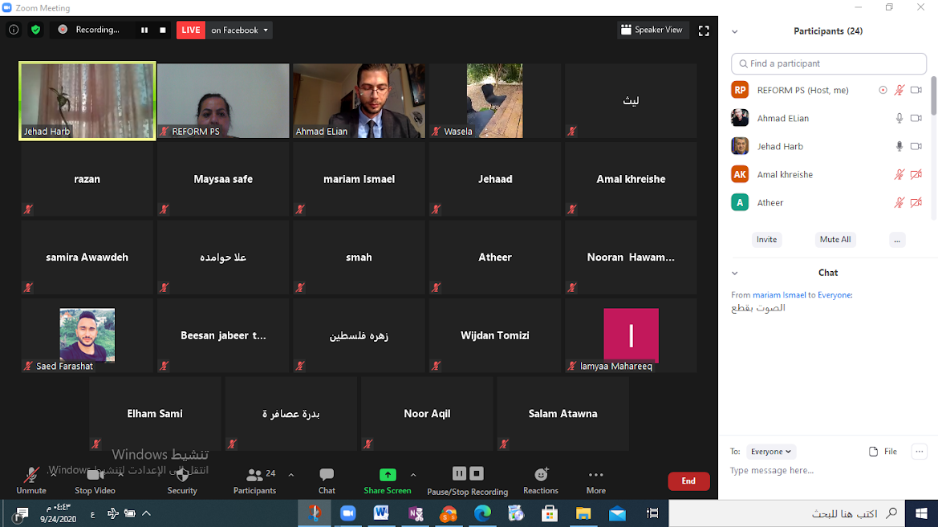
Task: Pause the recording at the top bar
Action: click(144, 30)
